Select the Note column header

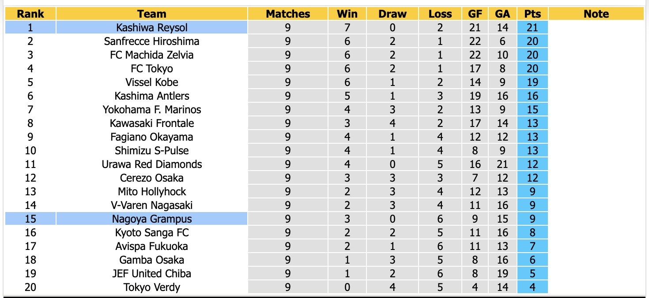coord(596,14)
